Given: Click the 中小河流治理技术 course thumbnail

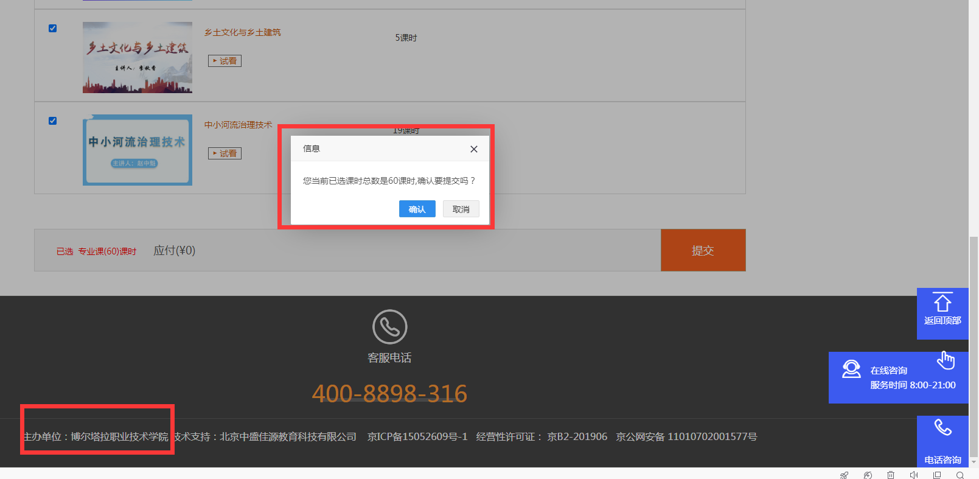Looking at the screenshot, I should click(138, 150).
